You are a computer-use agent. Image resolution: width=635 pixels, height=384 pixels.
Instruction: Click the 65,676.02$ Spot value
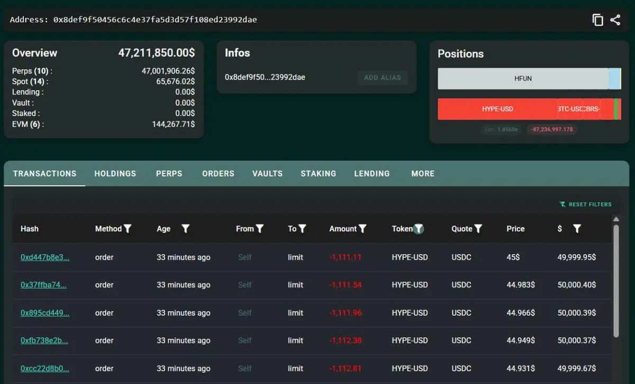(x=176, y=81)
